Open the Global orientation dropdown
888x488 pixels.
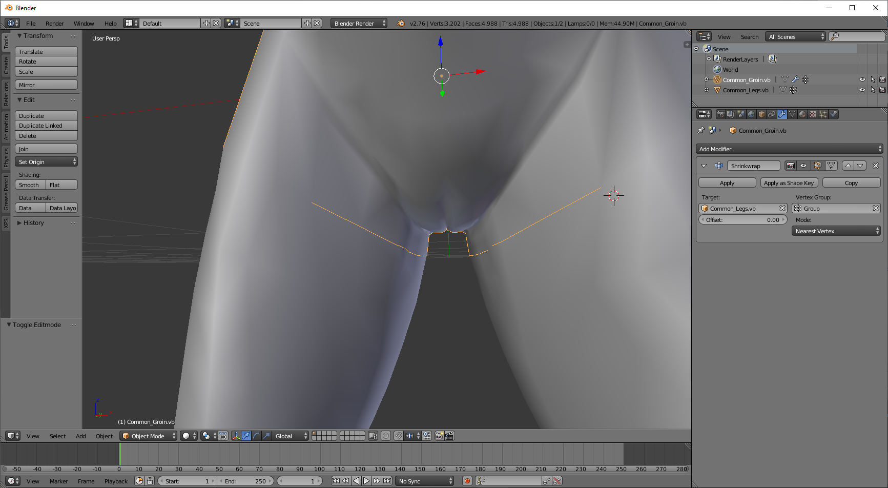point(291,436)
